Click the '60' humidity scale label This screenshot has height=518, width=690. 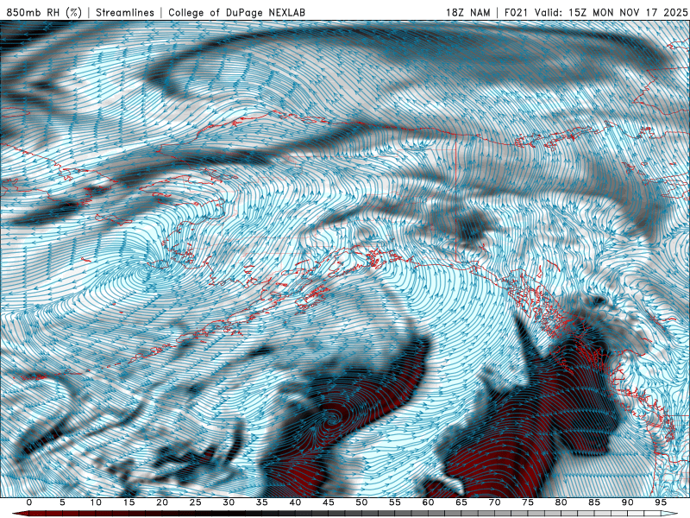[428, 502]
